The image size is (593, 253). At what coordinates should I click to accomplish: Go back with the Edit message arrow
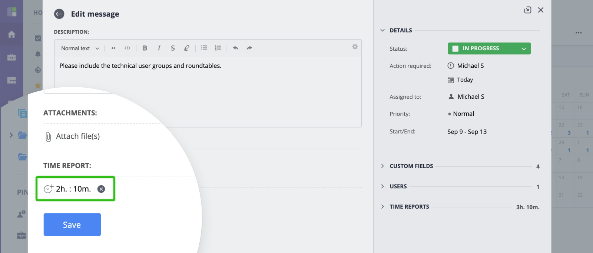(59, 14)
